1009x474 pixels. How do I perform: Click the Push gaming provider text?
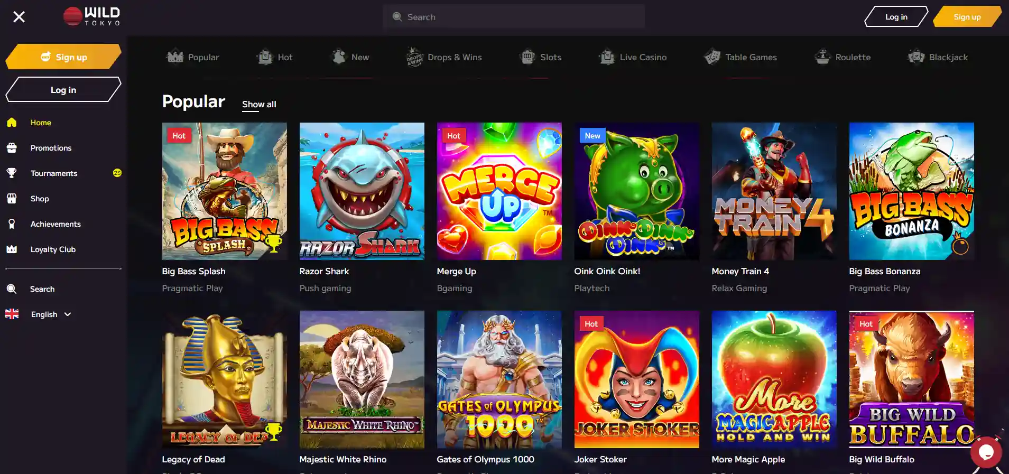(x=325, y=288)
